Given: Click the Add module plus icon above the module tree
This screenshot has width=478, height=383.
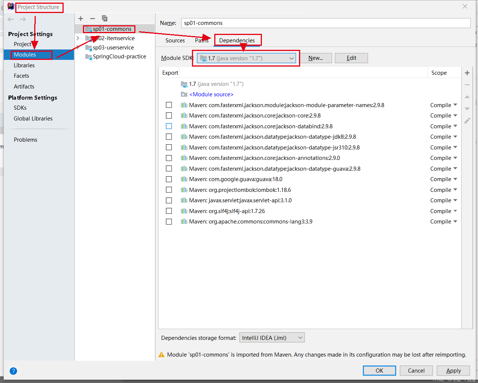Looking at the screenshot, I should tap(81, 18).
